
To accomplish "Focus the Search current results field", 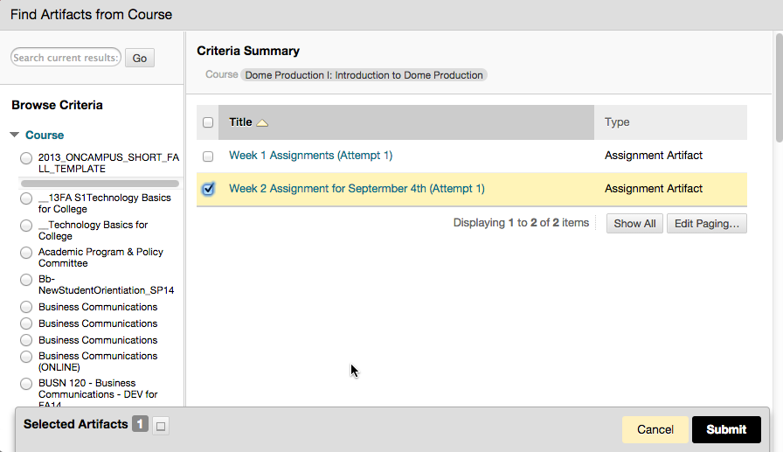I will (66, 58).
